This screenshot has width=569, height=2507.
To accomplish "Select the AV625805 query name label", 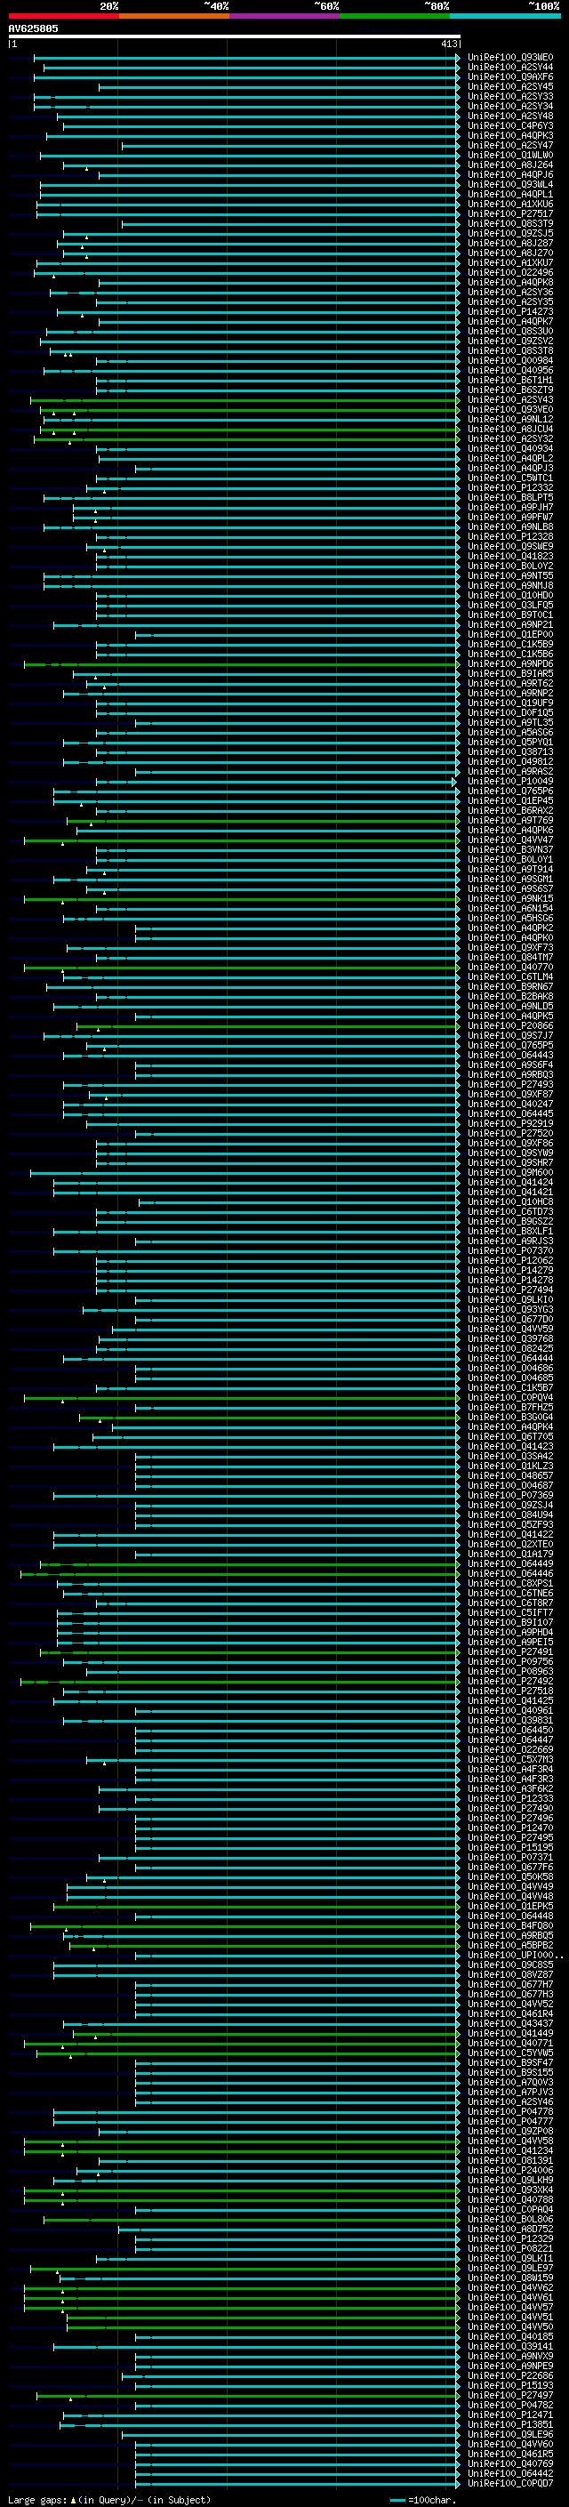I will coord(33,28).
